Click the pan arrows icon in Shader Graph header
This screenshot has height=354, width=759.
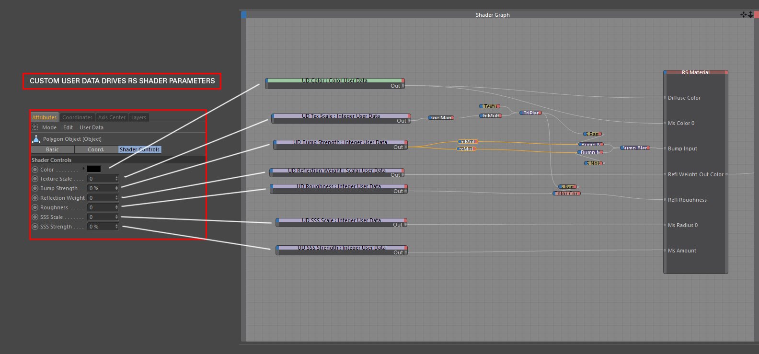(743, 15)
